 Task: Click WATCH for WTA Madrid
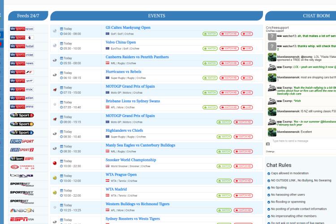224,195
